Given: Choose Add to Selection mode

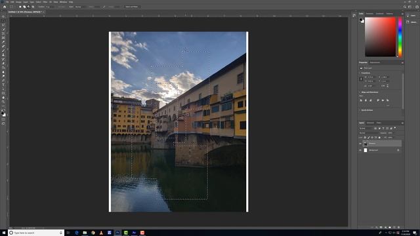Looking at the screenshot, I should pyautogui.click(x=24, y=7).
